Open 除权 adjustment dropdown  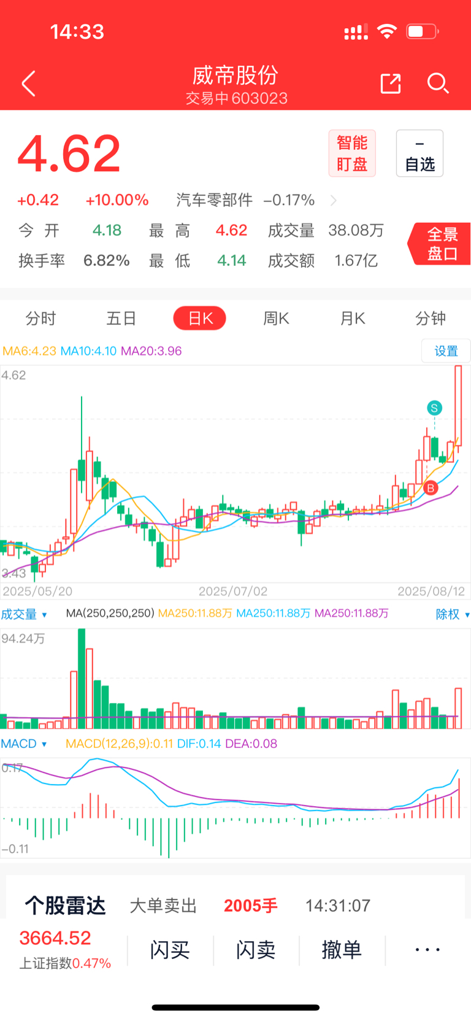point(453,614)
